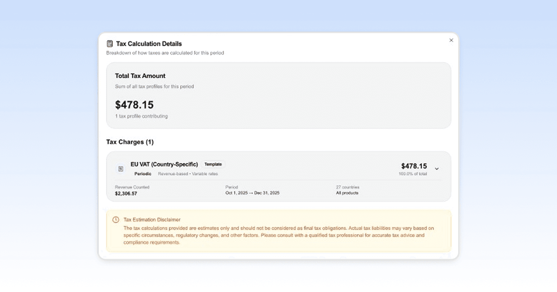The image size is (557, 292).
Task: Expand the EU VAT charge details with the chevron
Action: (437, 169)
